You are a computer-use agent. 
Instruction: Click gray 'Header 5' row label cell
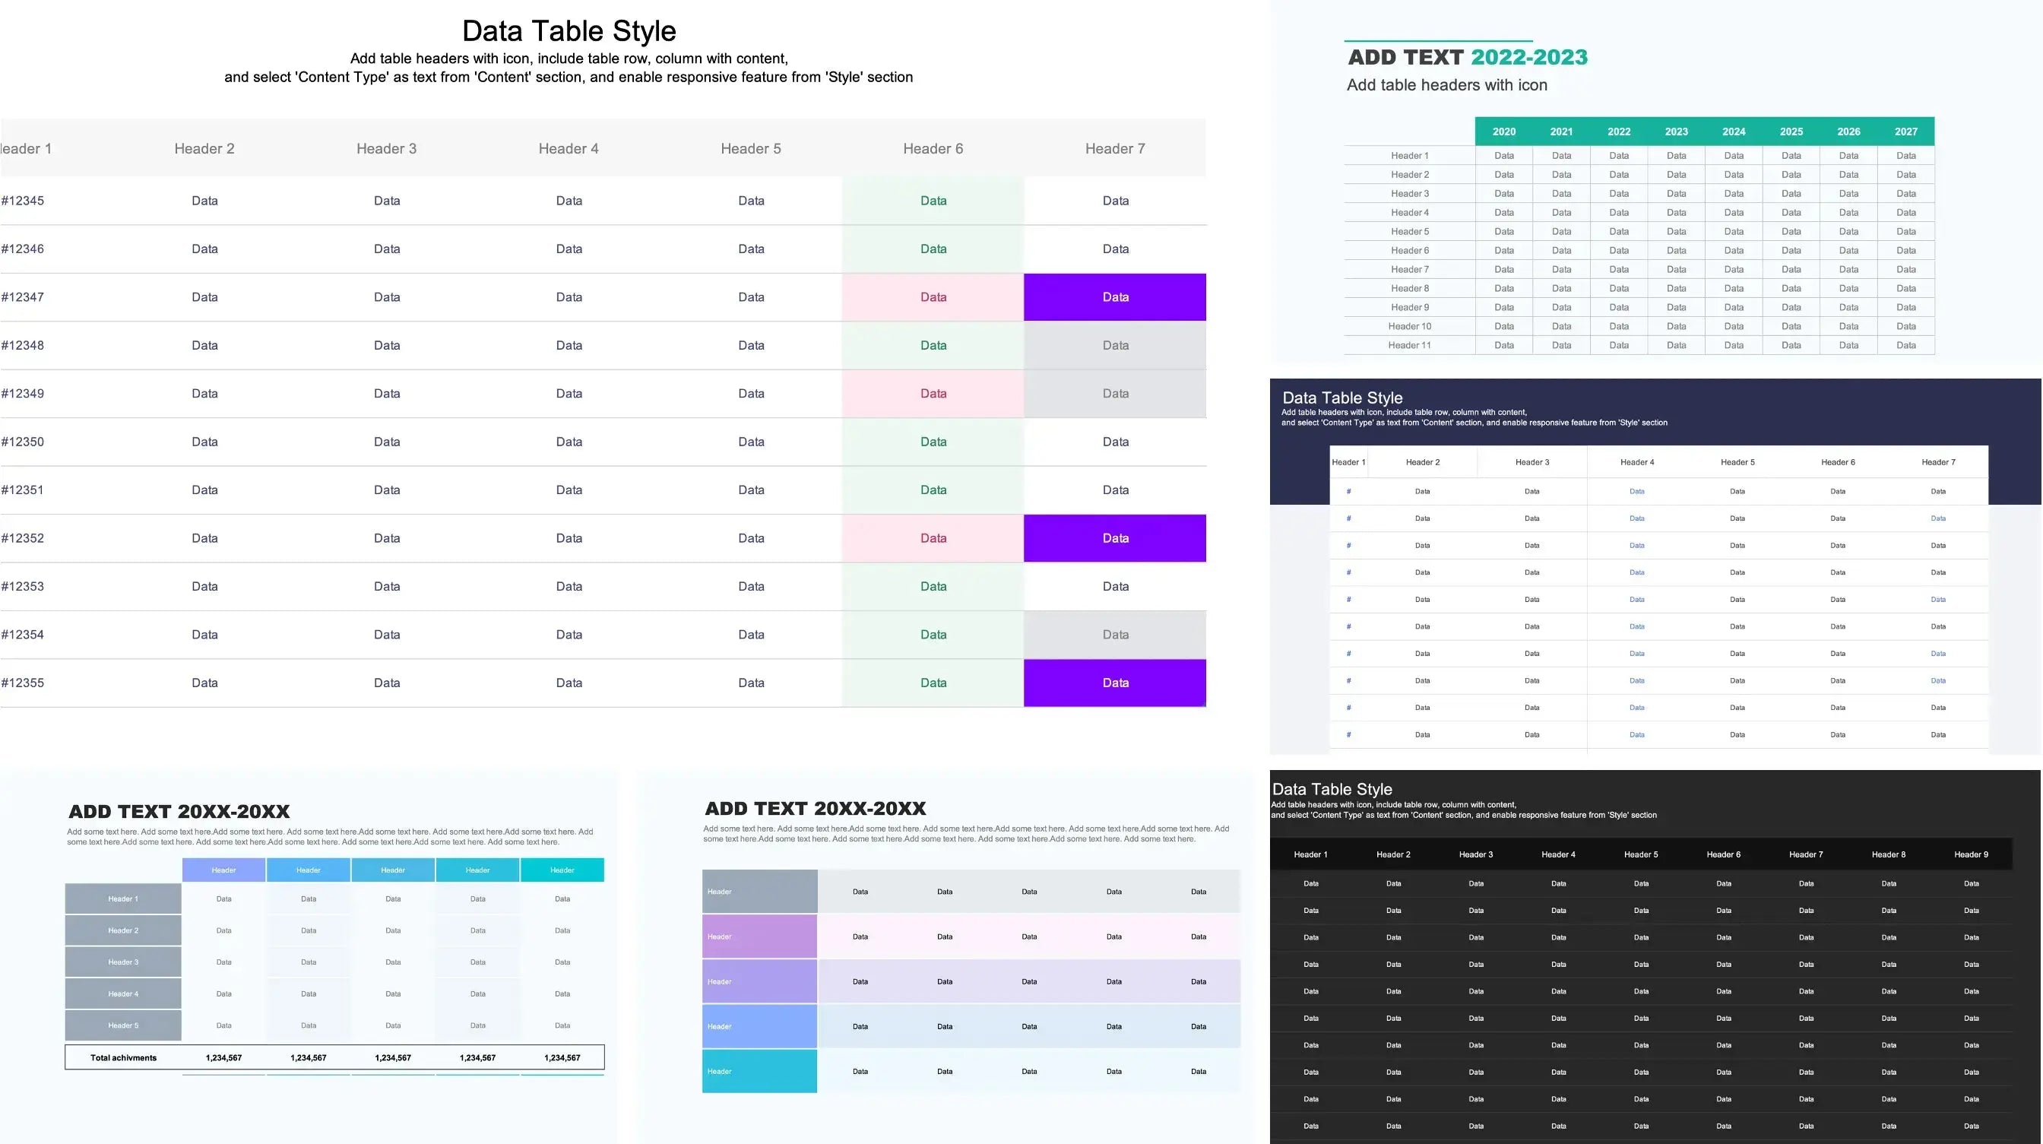click(123, 1025)
